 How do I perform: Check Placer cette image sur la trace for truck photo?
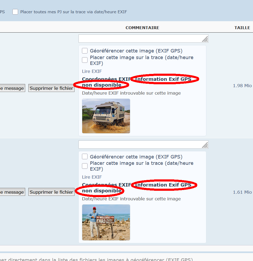pos(85,60)
